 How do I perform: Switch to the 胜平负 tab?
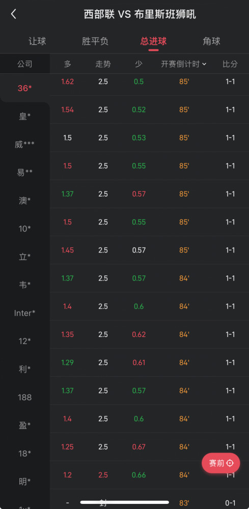click(x=95, y=42)
